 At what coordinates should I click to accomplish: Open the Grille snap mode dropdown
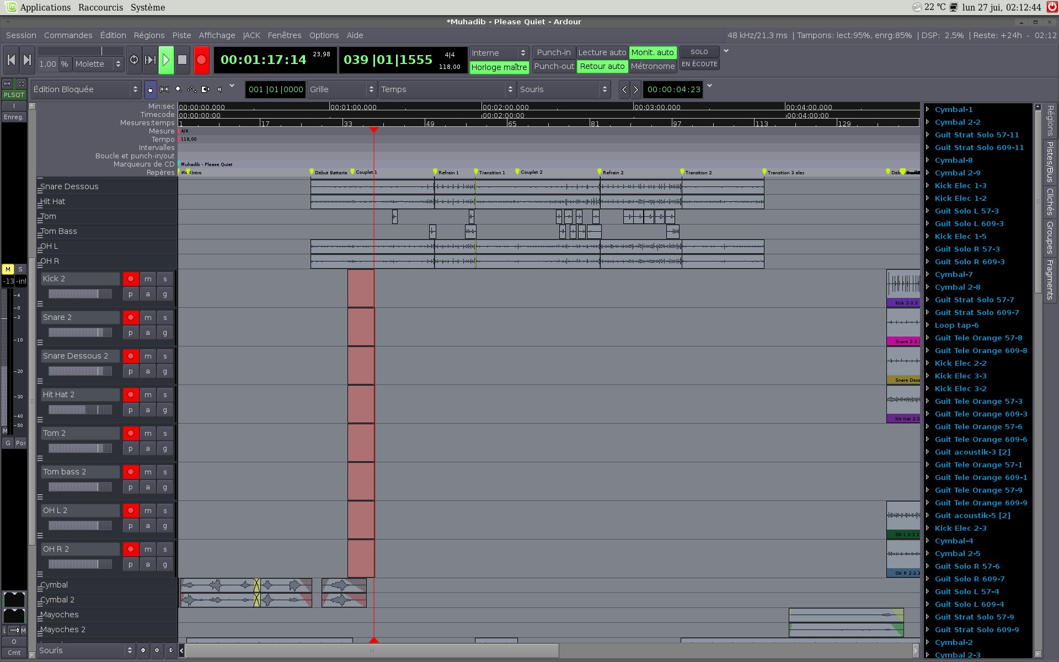pyautogui.click(x=342, y=89)
